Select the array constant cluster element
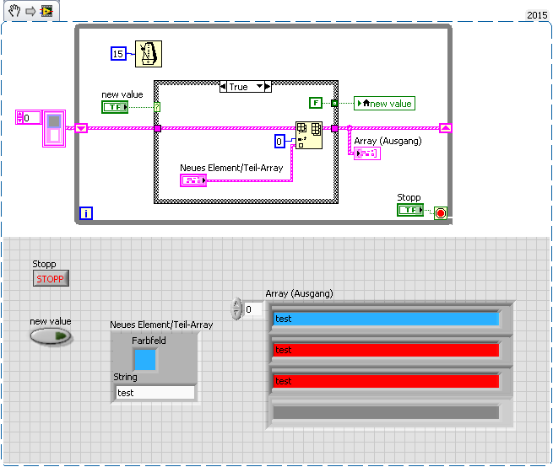 [54, 128]
